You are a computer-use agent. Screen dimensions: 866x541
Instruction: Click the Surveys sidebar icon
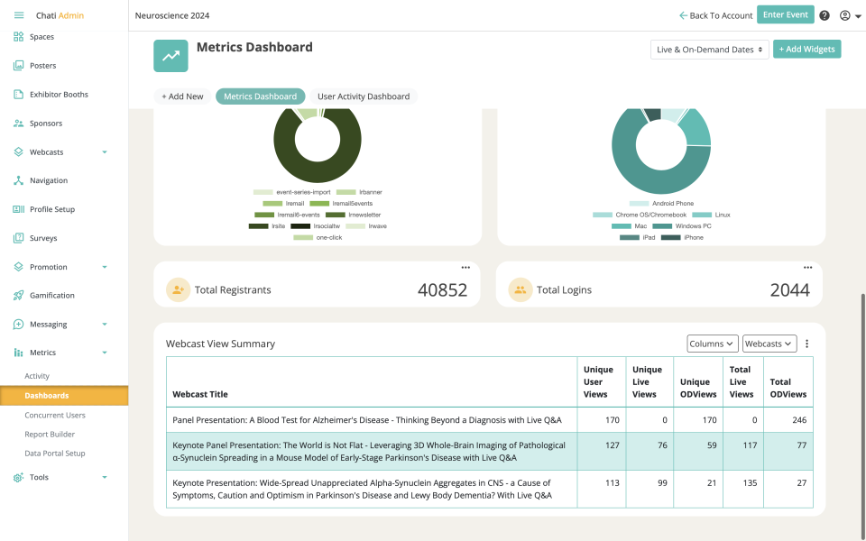point(19,238)
